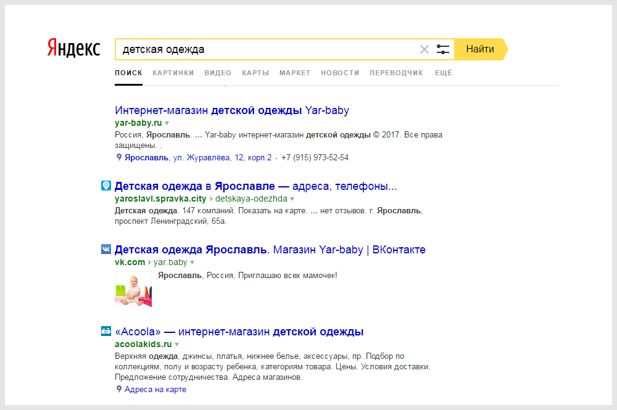Click the acoolakids.ru green URL

point(143,345)
